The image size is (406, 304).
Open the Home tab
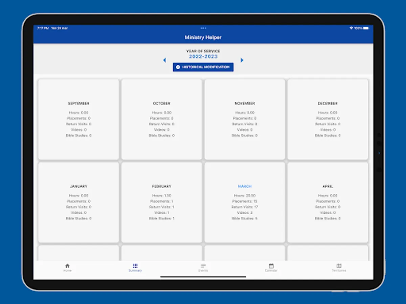tap(67, 268)
